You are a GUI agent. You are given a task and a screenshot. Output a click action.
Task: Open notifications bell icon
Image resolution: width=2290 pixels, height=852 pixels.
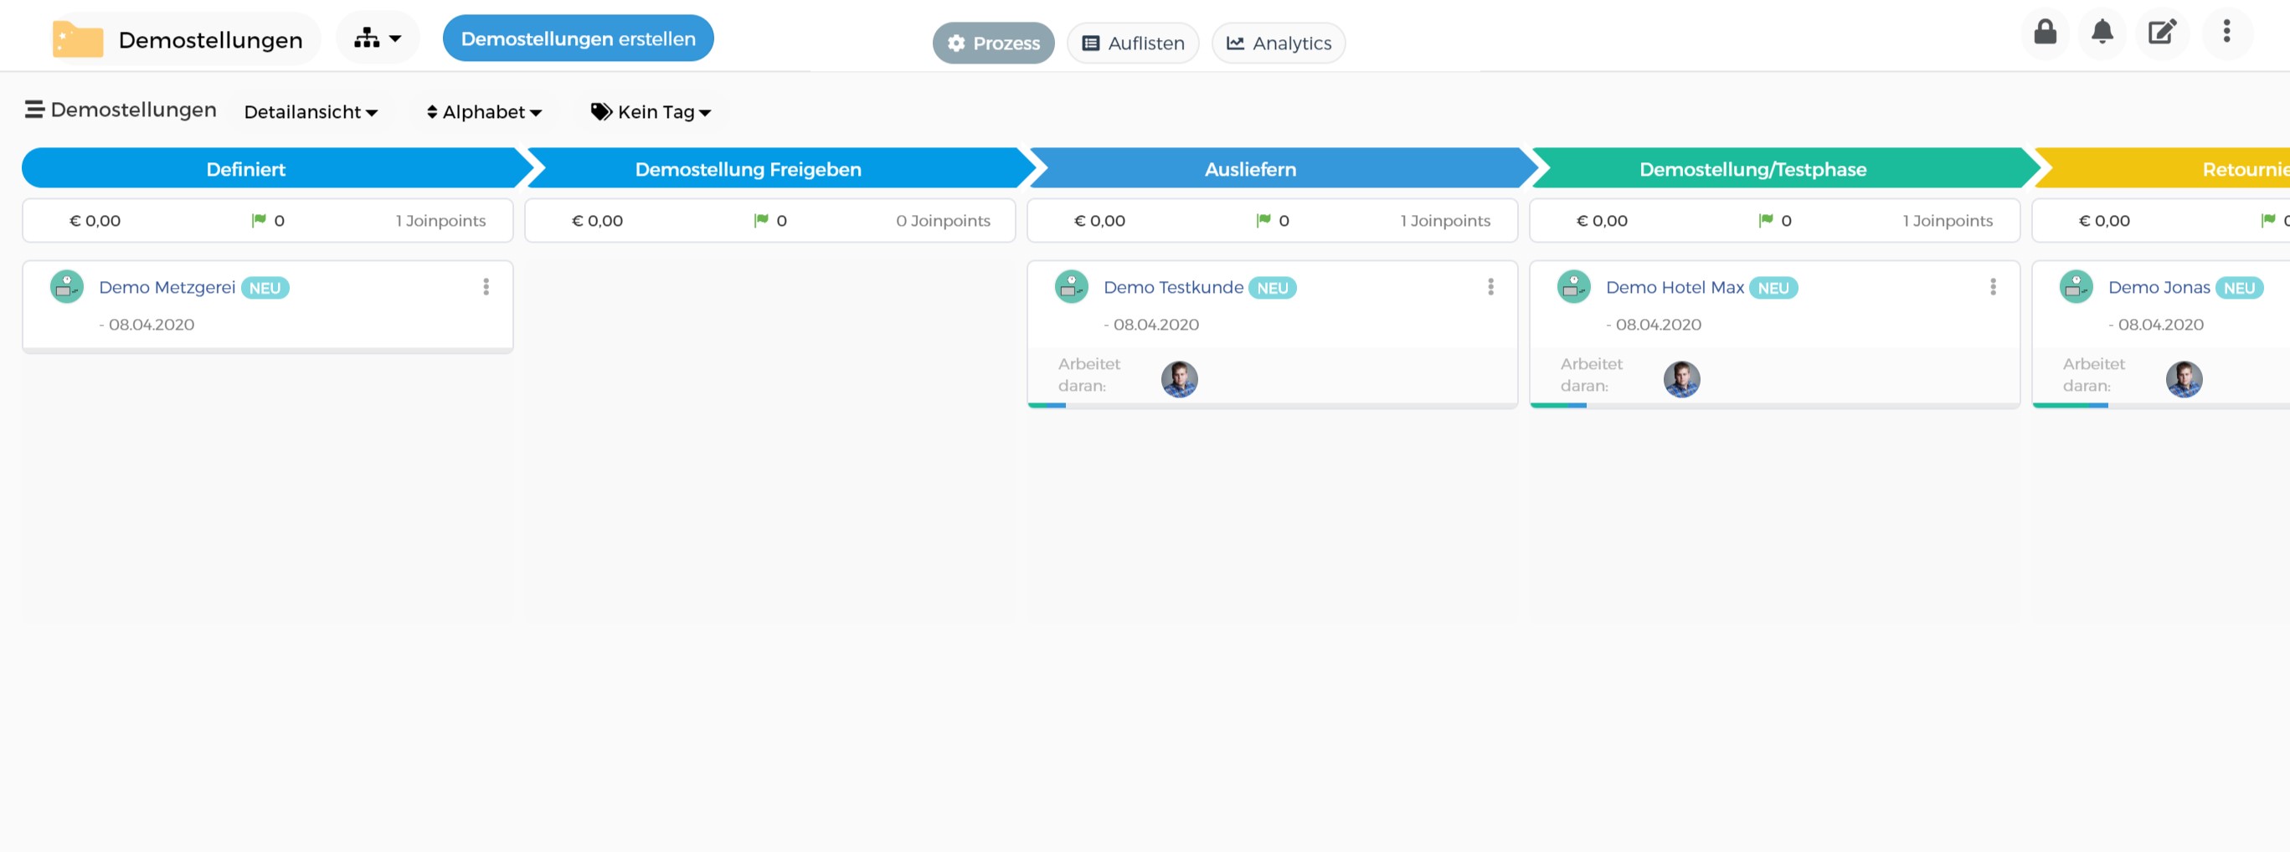click(x=2102, y=32)
